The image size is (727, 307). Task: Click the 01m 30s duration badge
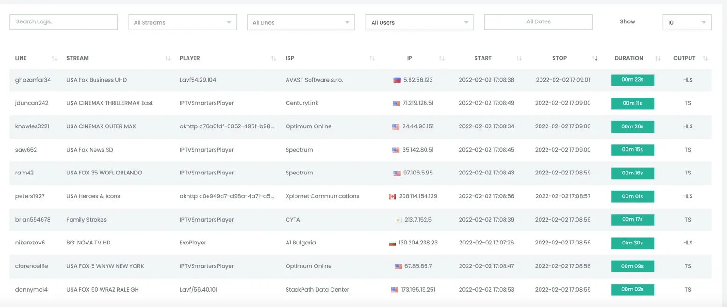[632, 243]
